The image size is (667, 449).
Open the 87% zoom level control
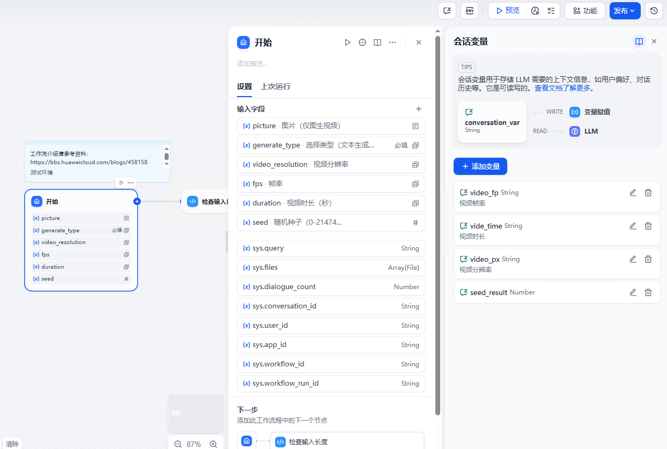pos(195,444)
